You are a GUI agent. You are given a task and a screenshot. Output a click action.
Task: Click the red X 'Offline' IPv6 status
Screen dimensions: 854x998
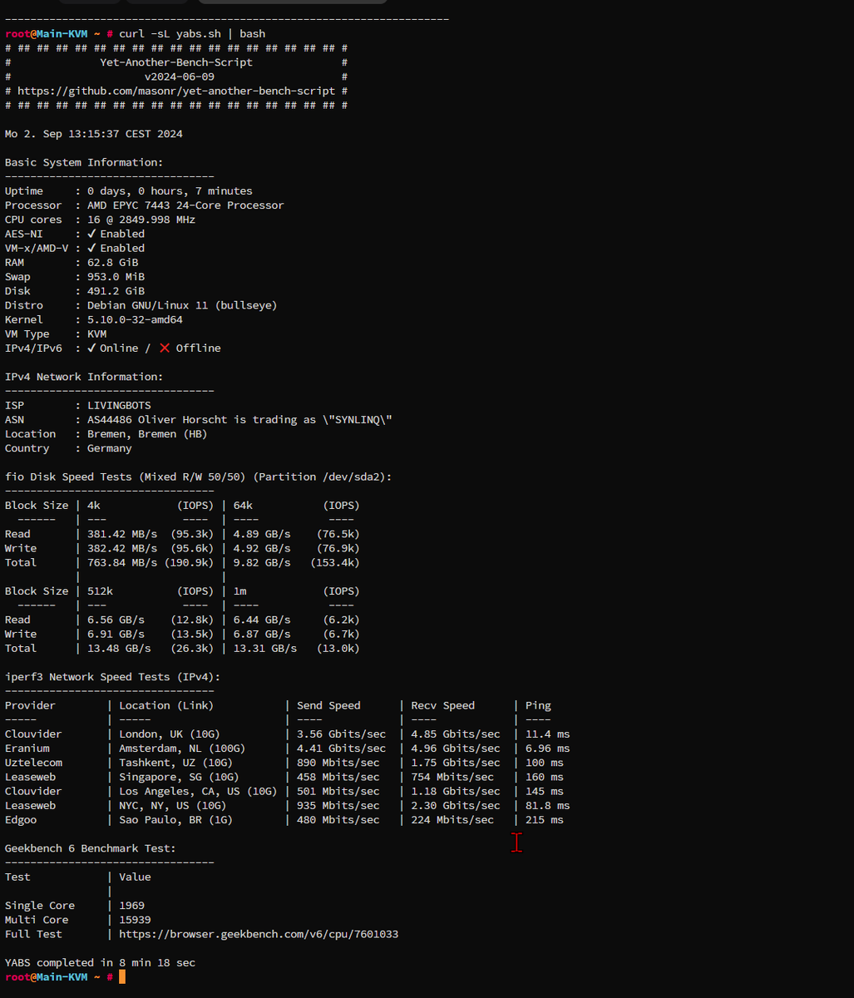(190, 348)
